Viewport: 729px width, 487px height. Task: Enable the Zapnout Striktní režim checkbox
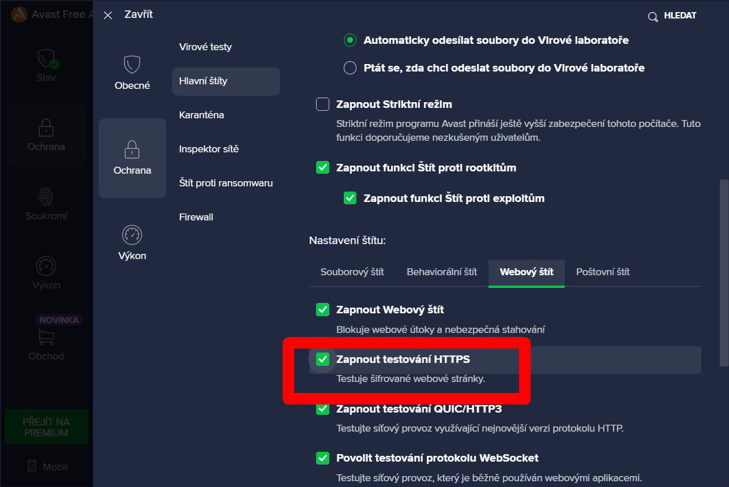(x=322, y=104)
